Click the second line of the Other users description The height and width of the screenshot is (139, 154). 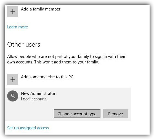click(53, 62)
